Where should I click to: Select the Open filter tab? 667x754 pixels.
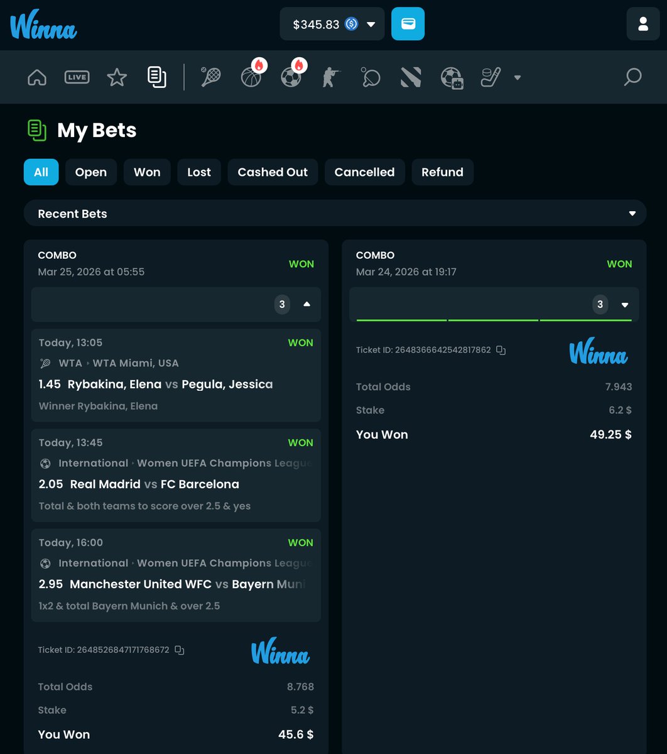(x=91, y=172)
